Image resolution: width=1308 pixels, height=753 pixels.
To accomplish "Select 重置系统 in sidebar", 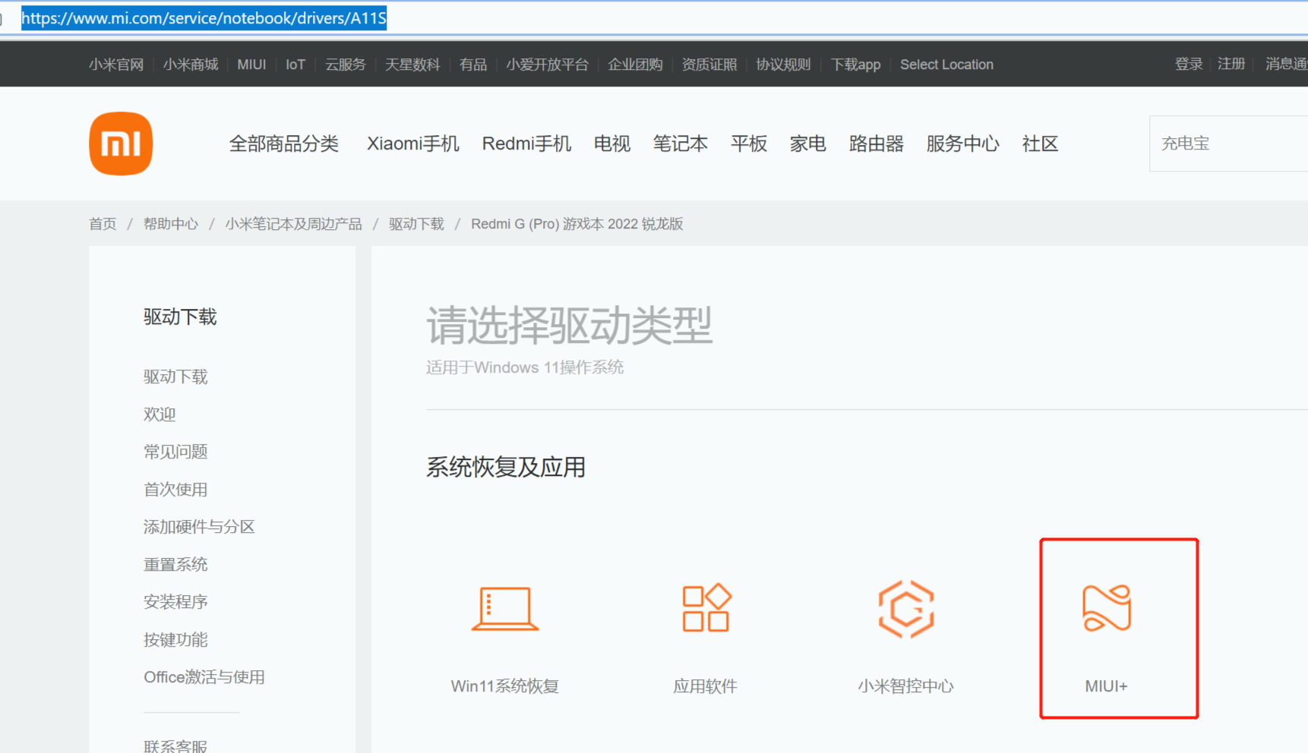I will 175,565.
